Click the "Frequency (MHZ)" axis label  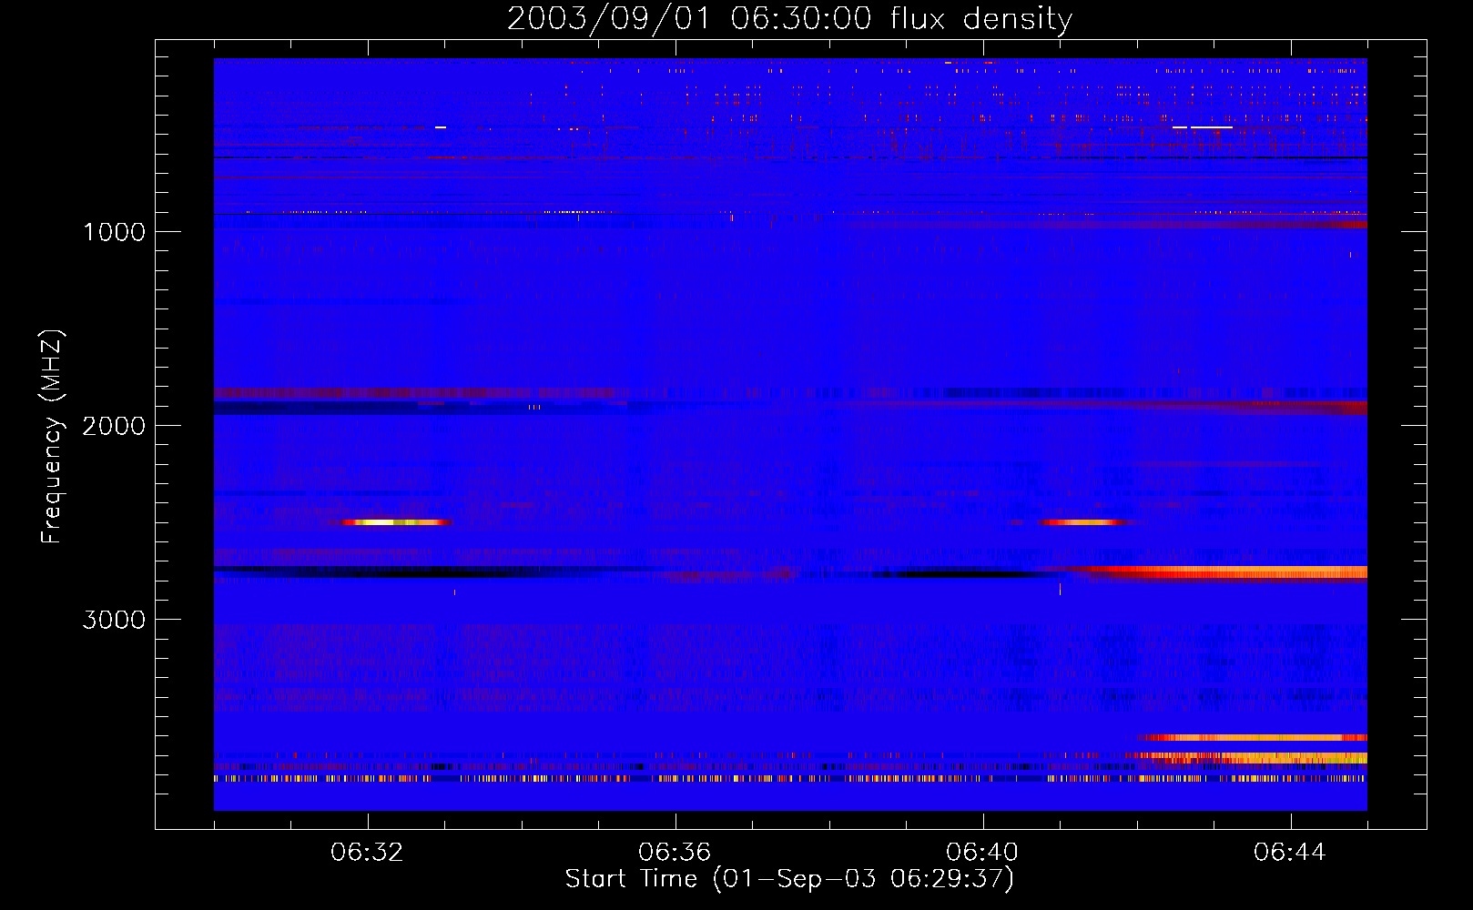pyautogui.click(x=52, y=437)
